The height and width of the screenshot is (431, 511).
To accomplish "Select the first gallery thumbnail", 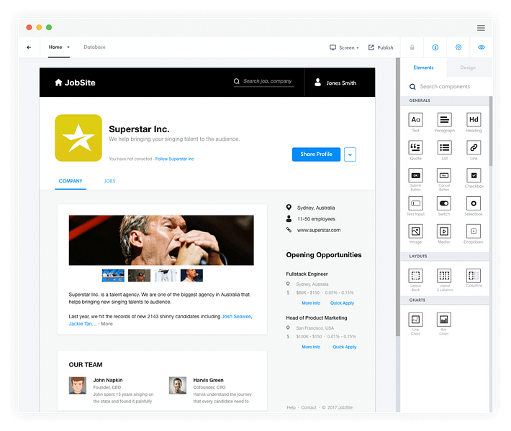I will tap(113, 276).
